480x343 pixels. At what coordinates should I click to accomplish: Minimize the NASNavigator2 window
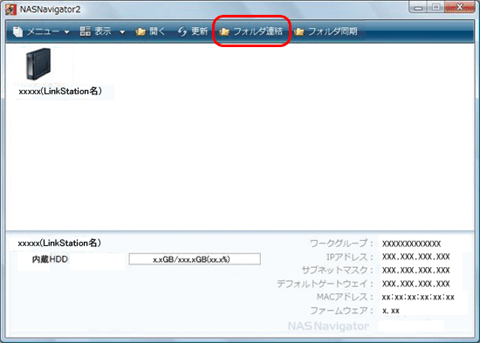point(418,7)
